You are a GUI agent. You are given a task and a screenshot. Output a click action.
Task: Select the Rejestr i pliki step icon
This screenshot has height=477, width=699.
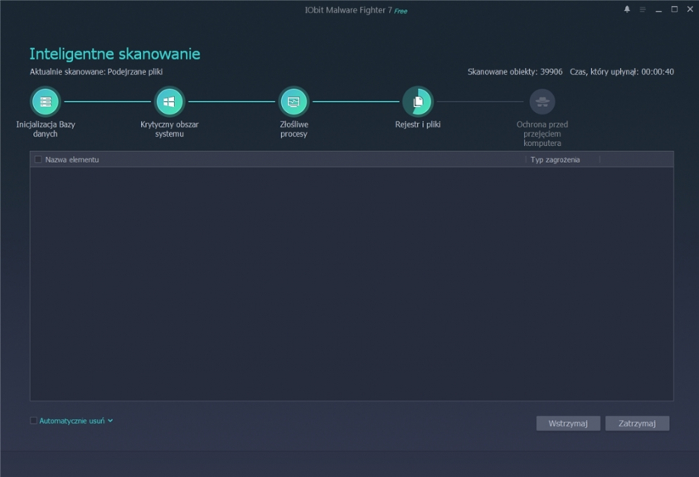(418, 102)
